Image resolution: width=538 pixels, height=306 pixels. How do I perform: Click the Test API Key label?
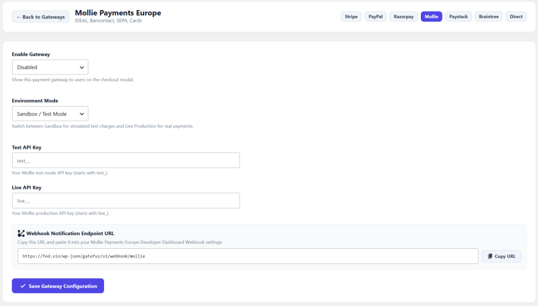27,147
